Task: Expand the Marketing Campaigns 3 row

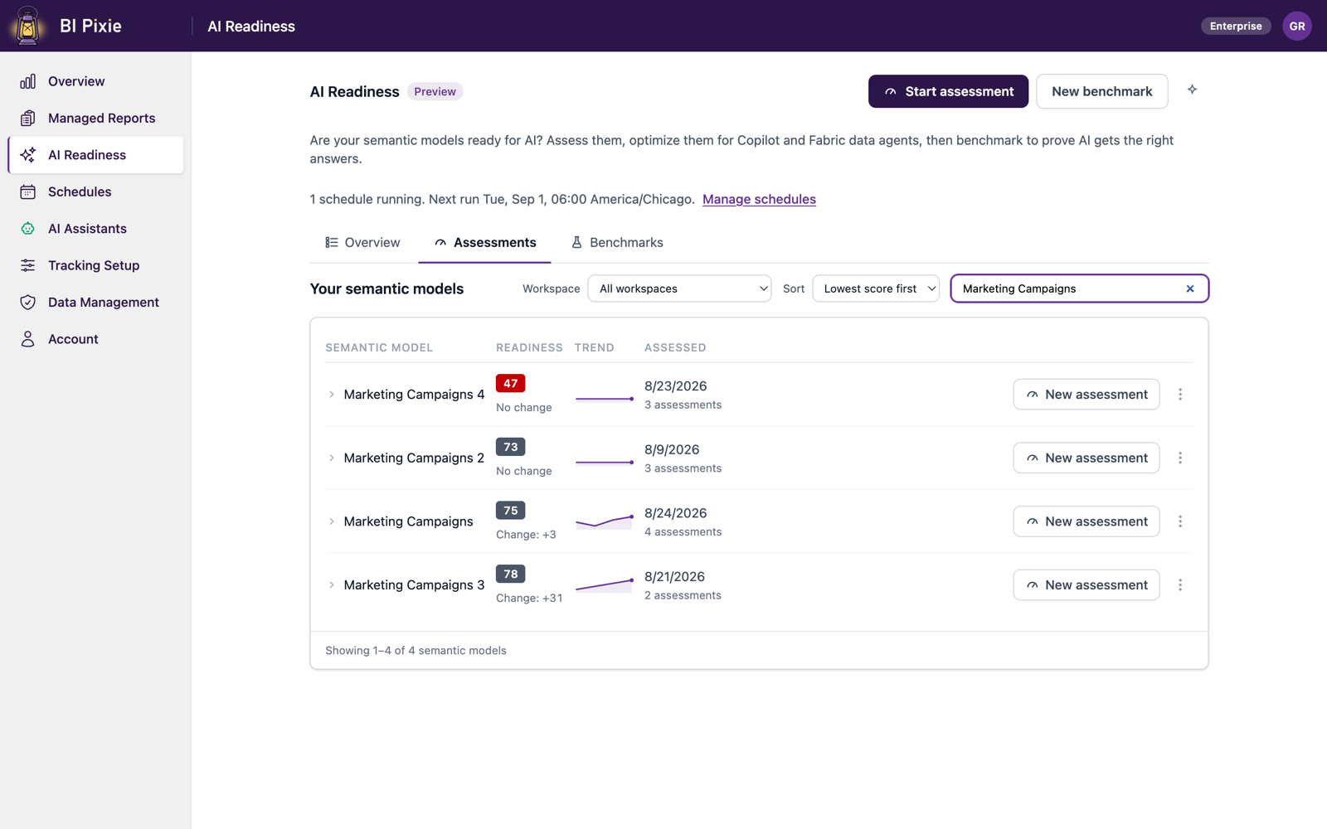Action: [x=332, y=585]
